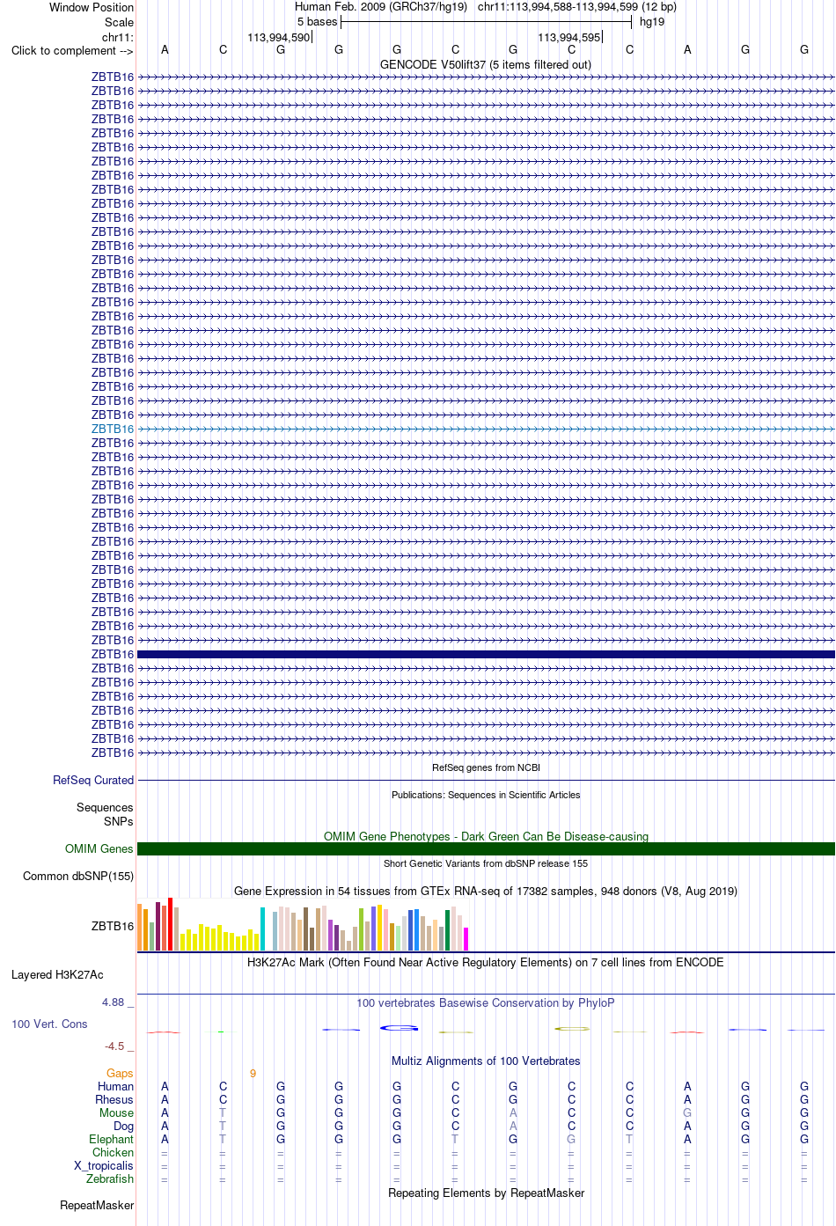Click the 100 Vert. Cons label
Image resolution: width=836 pixels, height=1226 pixels.
tap(49, 1024)
